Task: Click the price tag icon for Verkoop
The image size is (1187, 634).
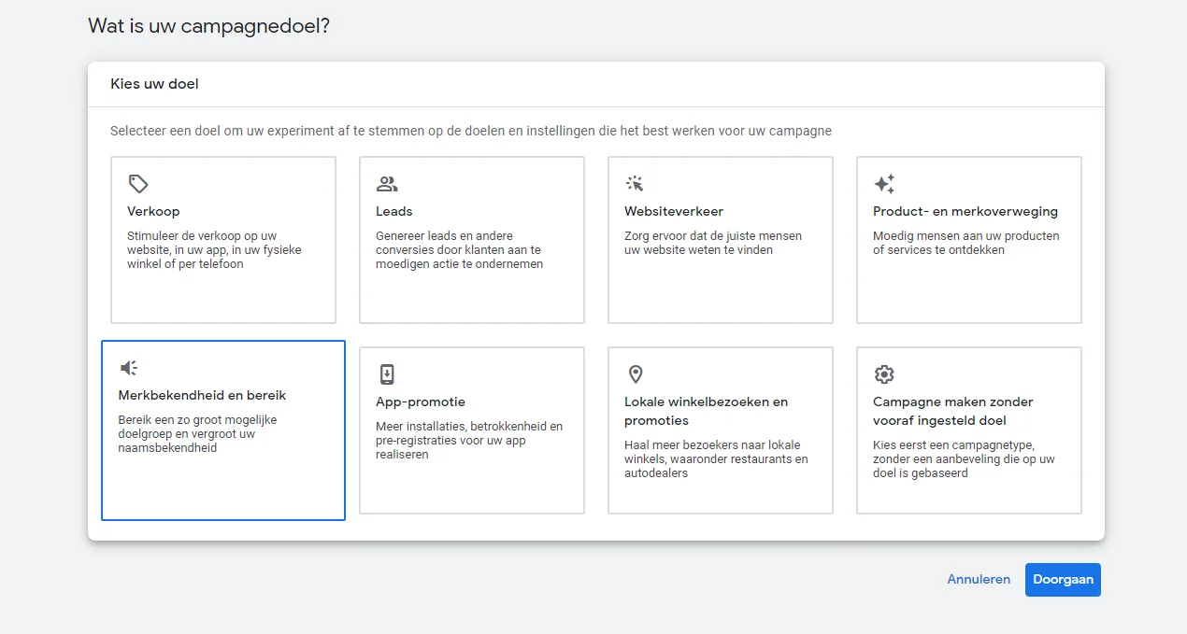Action: [138, 184]
